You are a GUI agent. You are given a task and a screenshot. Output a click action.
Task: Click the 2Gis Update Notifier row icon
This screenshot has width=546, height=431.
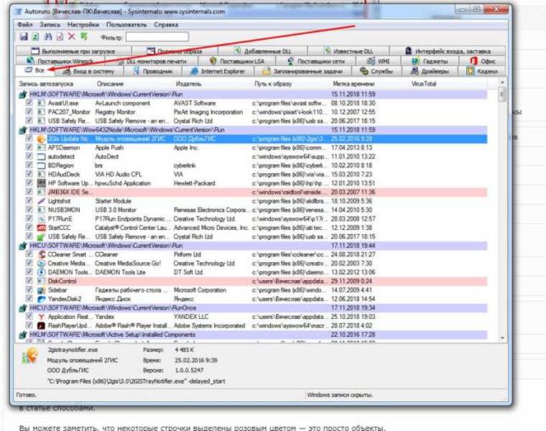41,139
